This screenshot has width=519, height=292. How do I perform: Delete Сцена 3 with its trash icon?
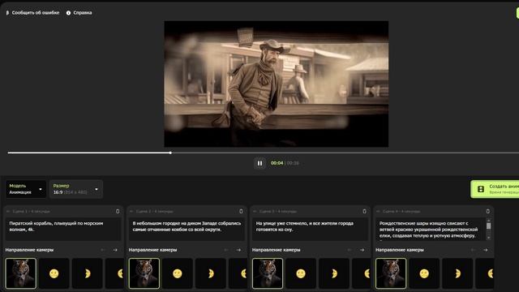(364, 211)
